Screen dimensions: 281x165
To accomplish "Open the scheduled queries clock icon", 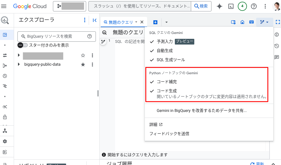I will tap(5, 76).
